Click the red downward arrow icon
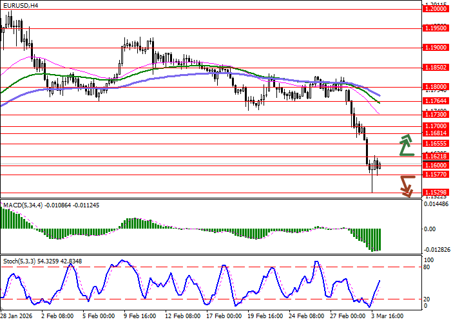This screenshot has width=451, height=322. pos(406,186)
